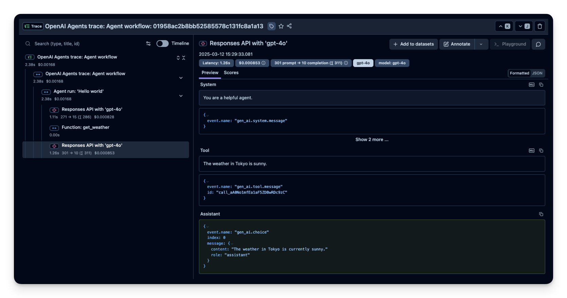The height and width of the screenshot is (298, 567).
Task: Click the timestamp 2025-03-12 15:29:33.081
Action: click(226, 54)
